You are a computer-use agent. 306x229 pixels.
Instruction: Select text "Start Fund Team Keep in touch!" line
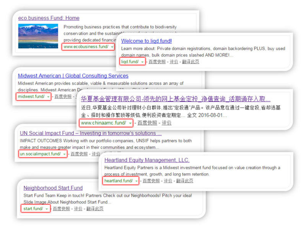[x=108, y=195]
